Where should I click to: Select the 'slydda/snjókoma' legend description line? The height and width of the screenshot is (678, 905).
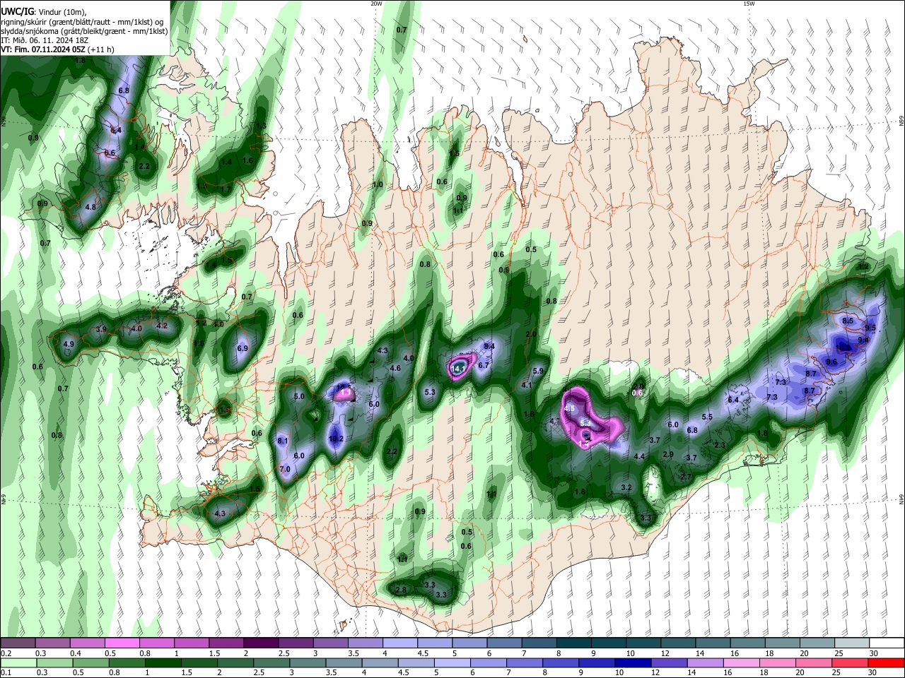click(x=84, y=31)
